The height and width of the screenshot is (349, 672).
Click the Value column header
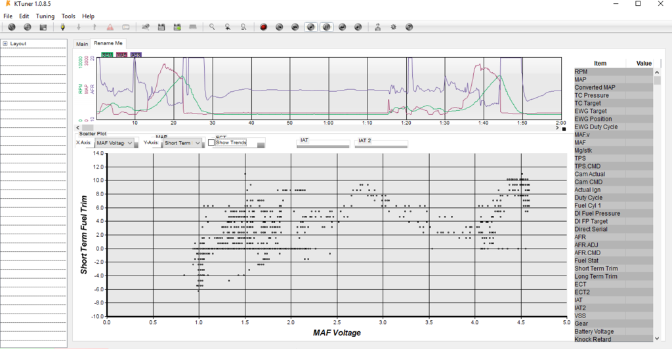[644, 64]
